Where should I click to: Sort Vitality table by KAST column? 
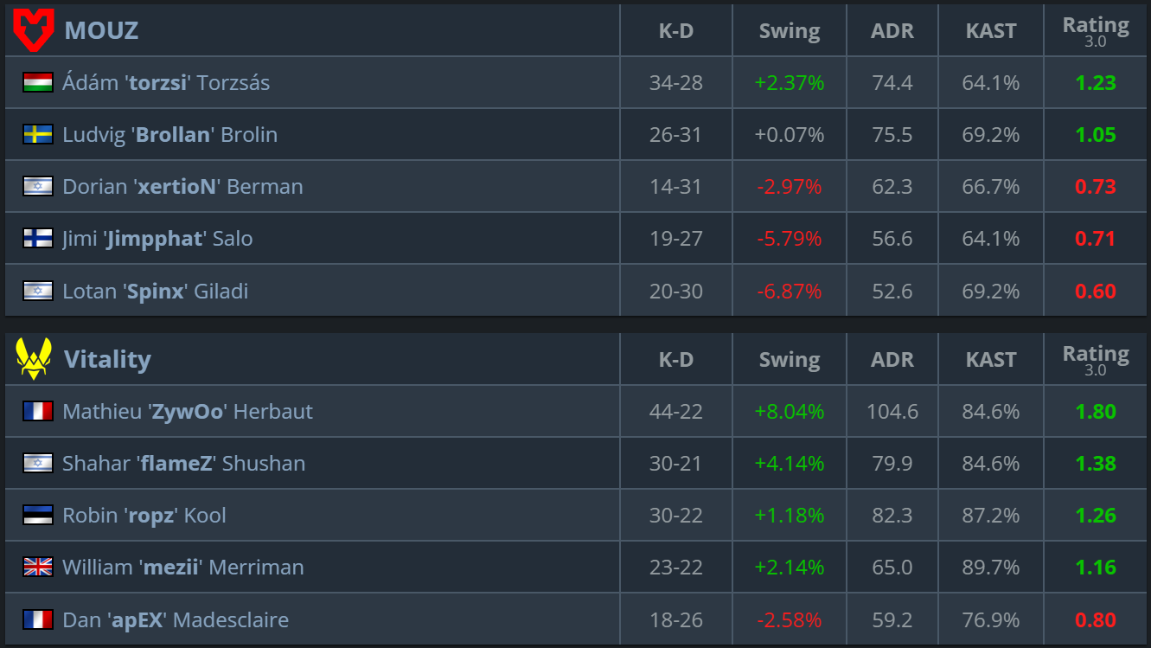991,360
